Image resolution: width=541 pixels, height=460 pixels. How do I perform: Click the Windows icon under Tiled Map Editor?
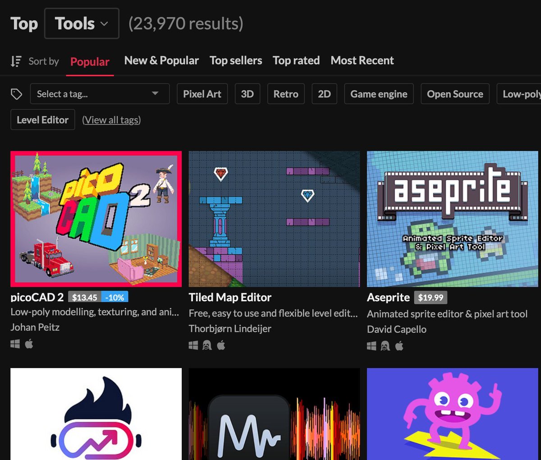(193, 345)
